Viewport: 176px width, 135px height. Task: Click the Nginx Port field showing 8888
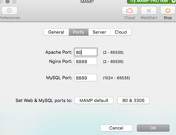click(86, 61)
